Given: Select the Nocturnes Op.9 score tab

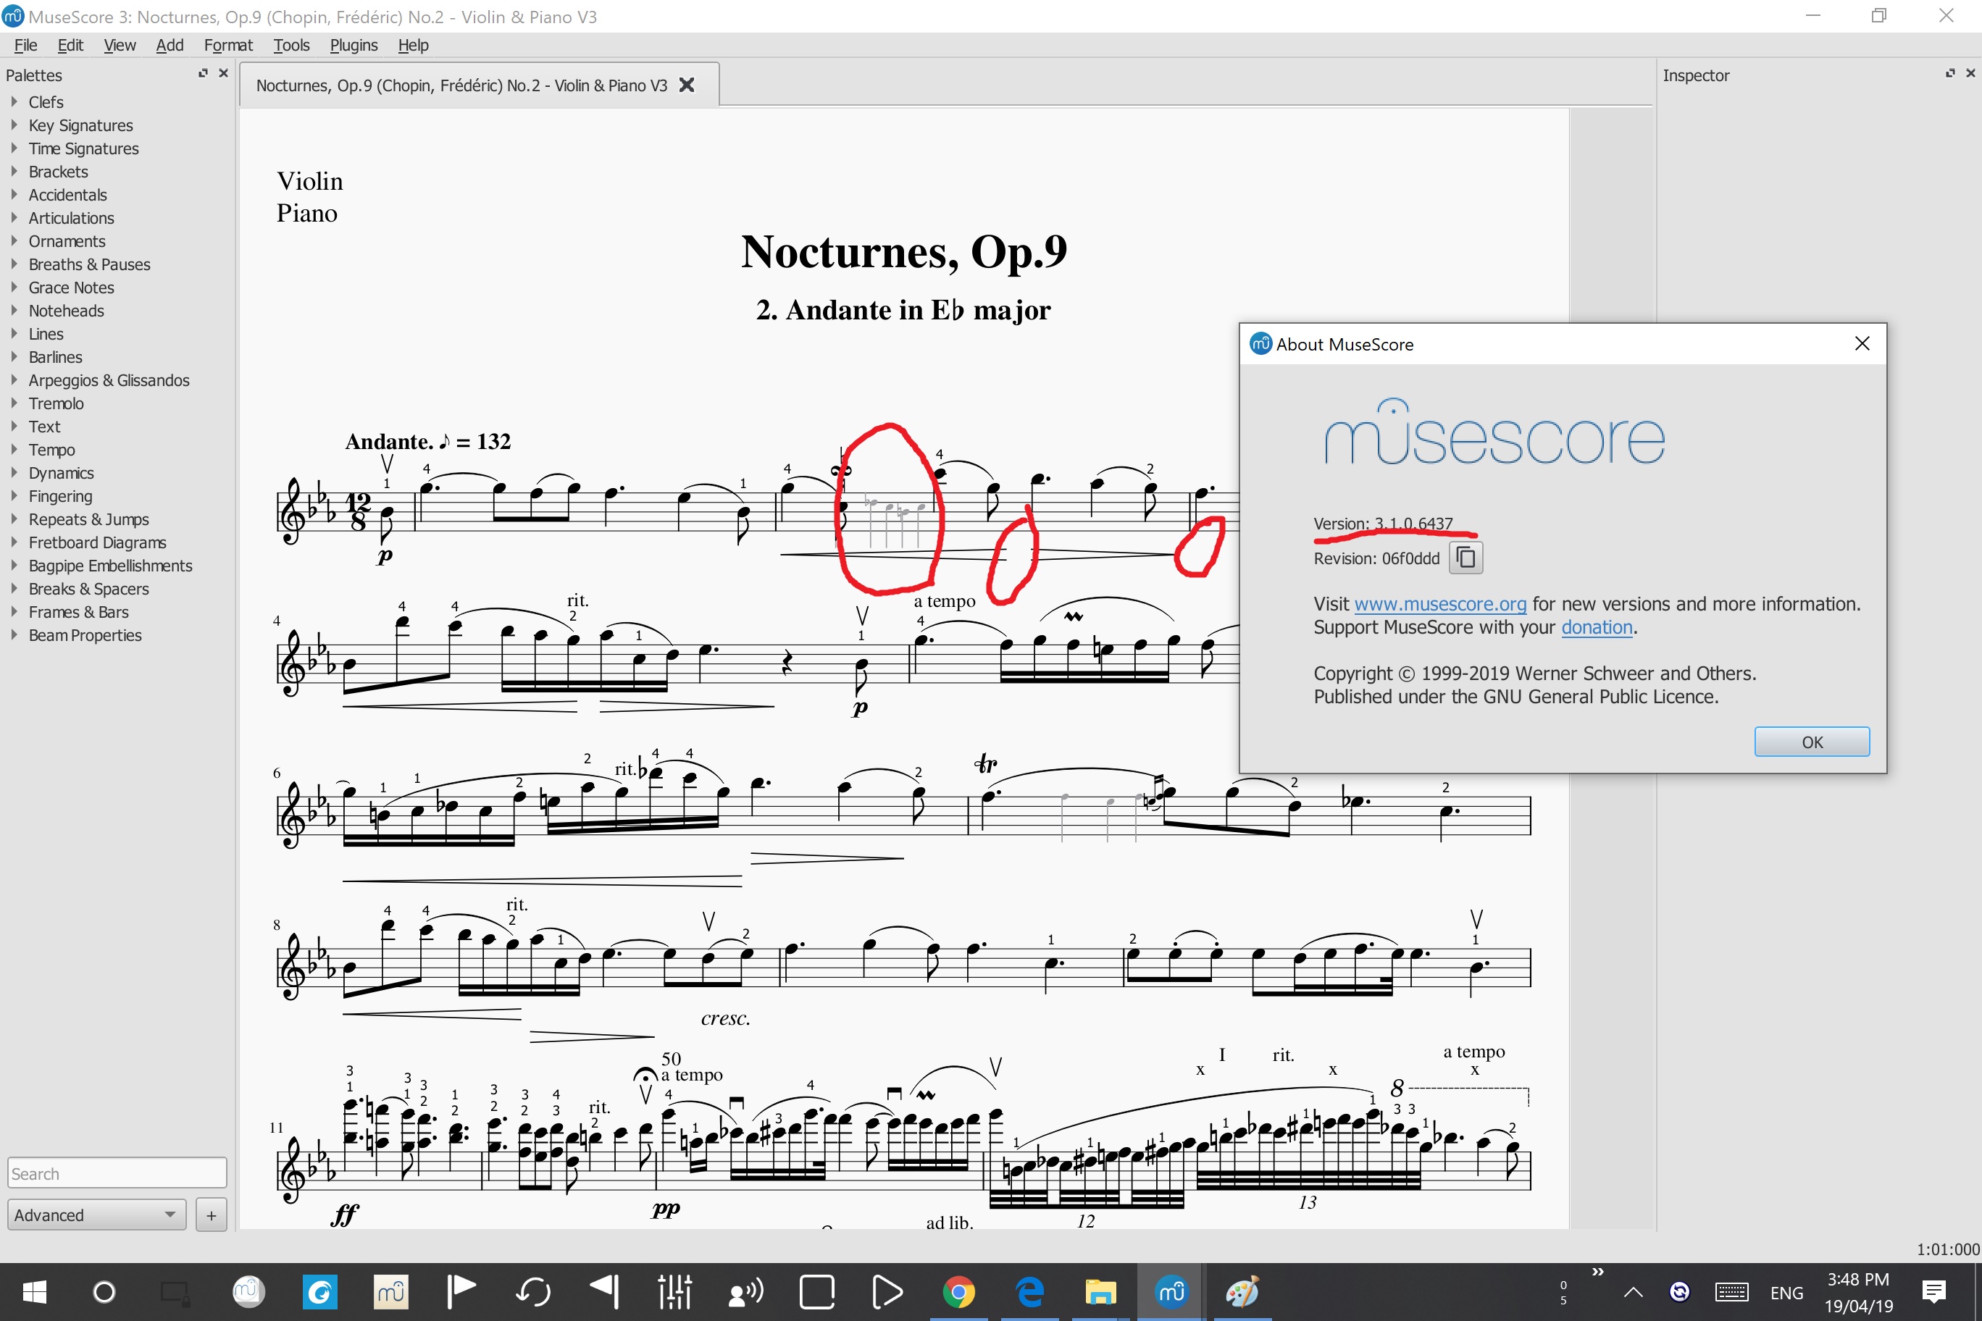Looking at the screenshot, I should click(479, 85).
